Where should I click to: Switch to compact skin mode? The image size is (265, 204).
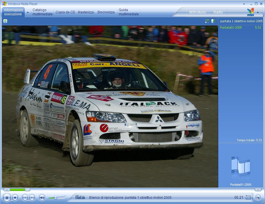(x=258, y=197)
